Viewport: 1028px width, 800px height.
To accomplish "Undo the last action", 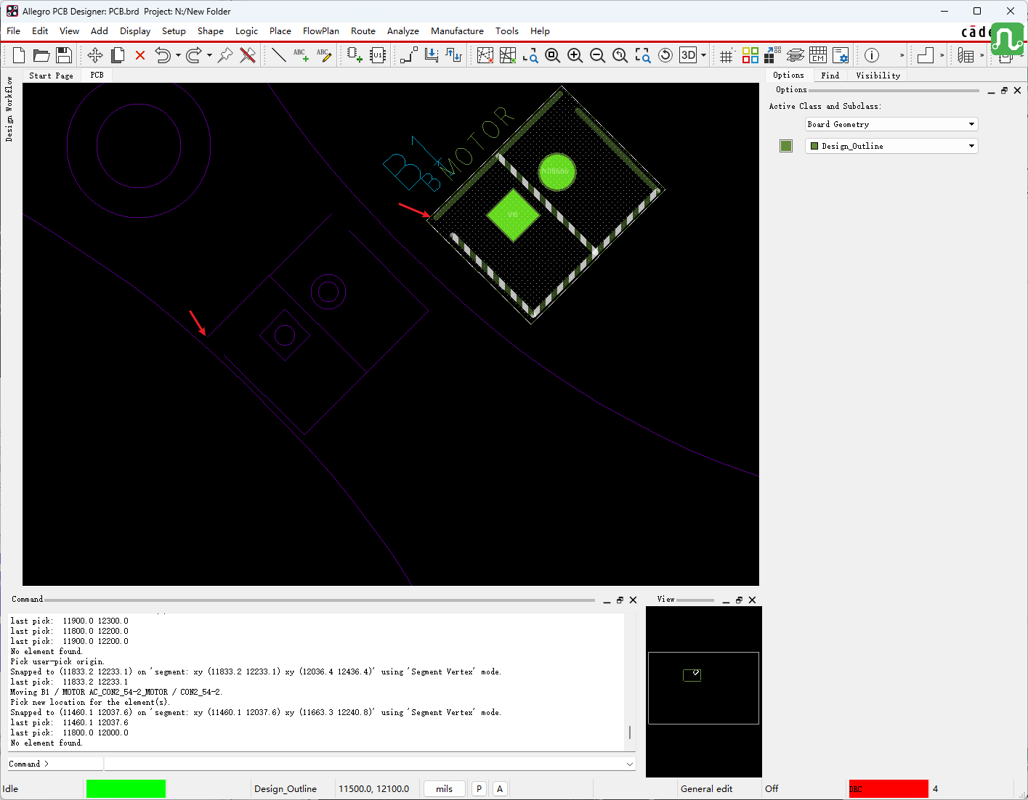I will click(x=163, y=55).
